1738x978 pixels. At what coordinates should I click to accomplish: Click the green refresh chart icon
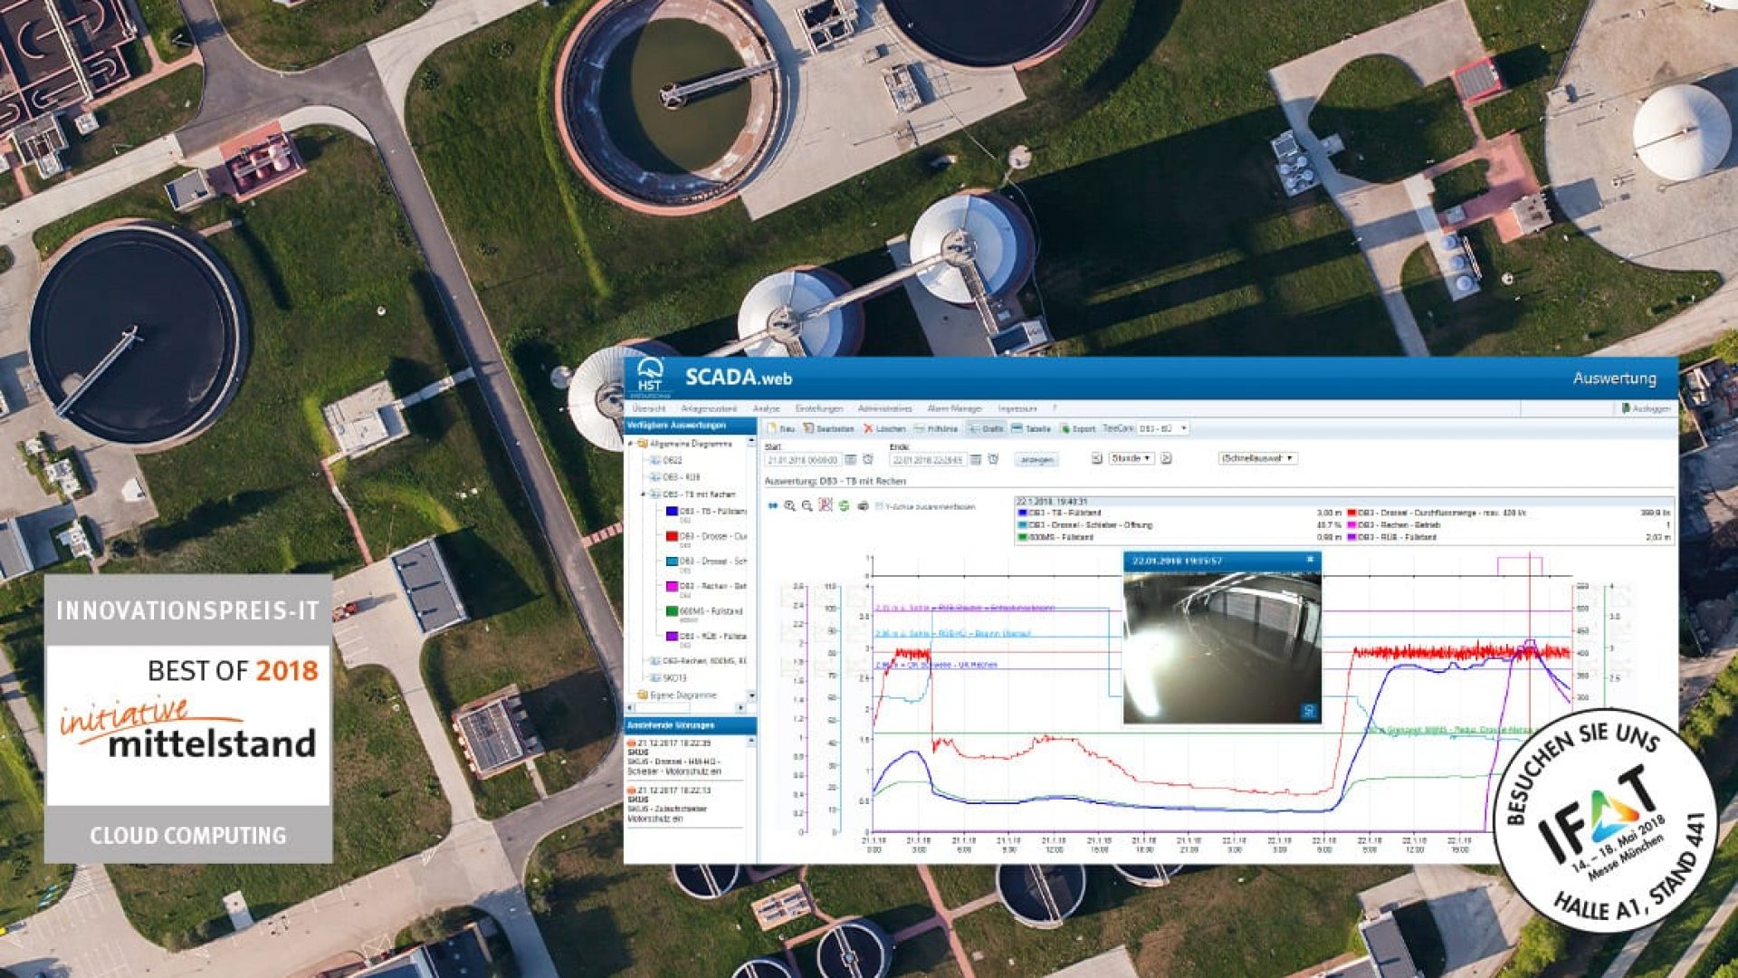pos(844,505)
